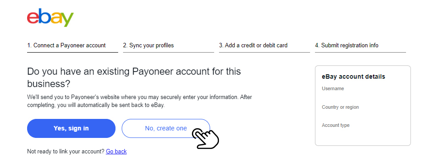The width and height of the screenshot is (438, 164).
Task: Click the existing Payoneer account question heading
Action: tap(134, 77)
